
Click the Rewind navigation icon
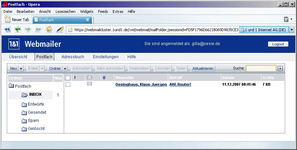click(7, 29)
